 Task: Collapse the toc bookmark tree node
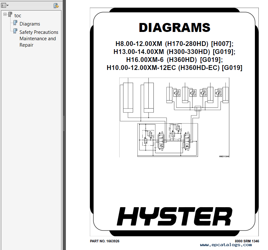click(5, 14)
